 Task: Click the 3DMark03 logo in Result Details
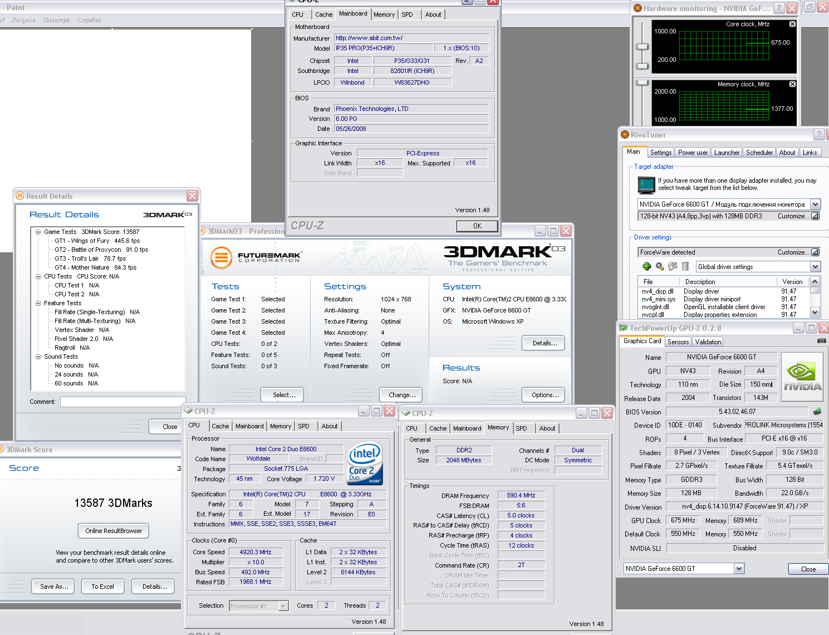point(168,214)
